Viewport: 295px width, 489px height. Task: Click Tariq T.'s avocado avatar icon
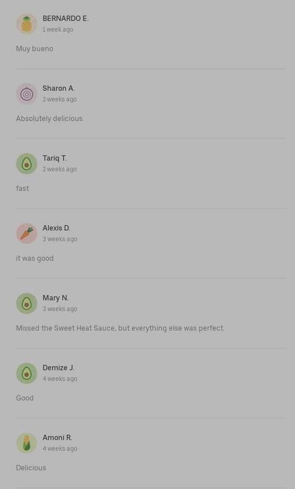(27, 164)
